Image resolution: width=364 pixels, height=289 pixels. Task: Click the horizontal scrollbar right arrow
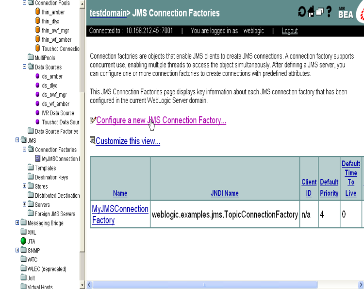coord(361,285)
